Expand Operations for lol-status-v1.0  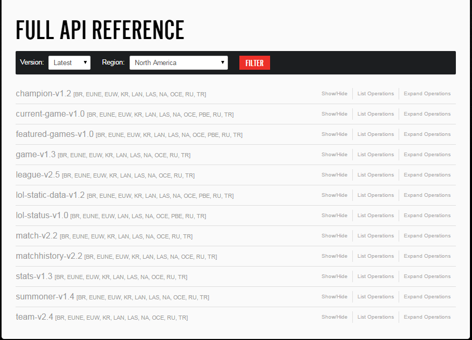coord(427,216)
